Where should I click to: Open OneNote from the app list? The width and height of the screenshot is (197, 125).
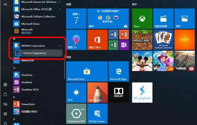pyautogui.click(x=38, y=82)
